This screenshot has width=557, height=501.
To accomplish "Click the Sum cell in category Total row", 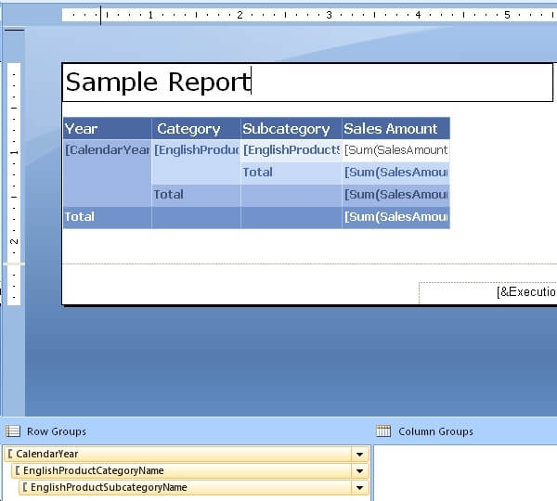I will [x=396, y=195].
